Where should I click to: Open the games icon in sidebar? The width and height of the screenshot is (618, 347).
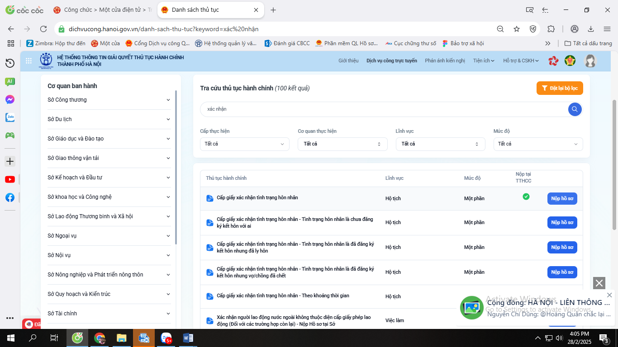click(x=10, y=135)
